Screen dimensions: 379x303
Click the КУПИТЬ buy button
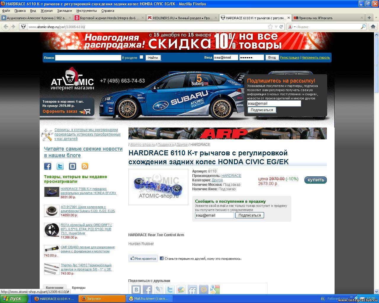[x=316, y=180]
